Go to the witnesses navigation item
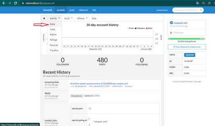Viewport: 215px width, 126px height. [83, 10]
